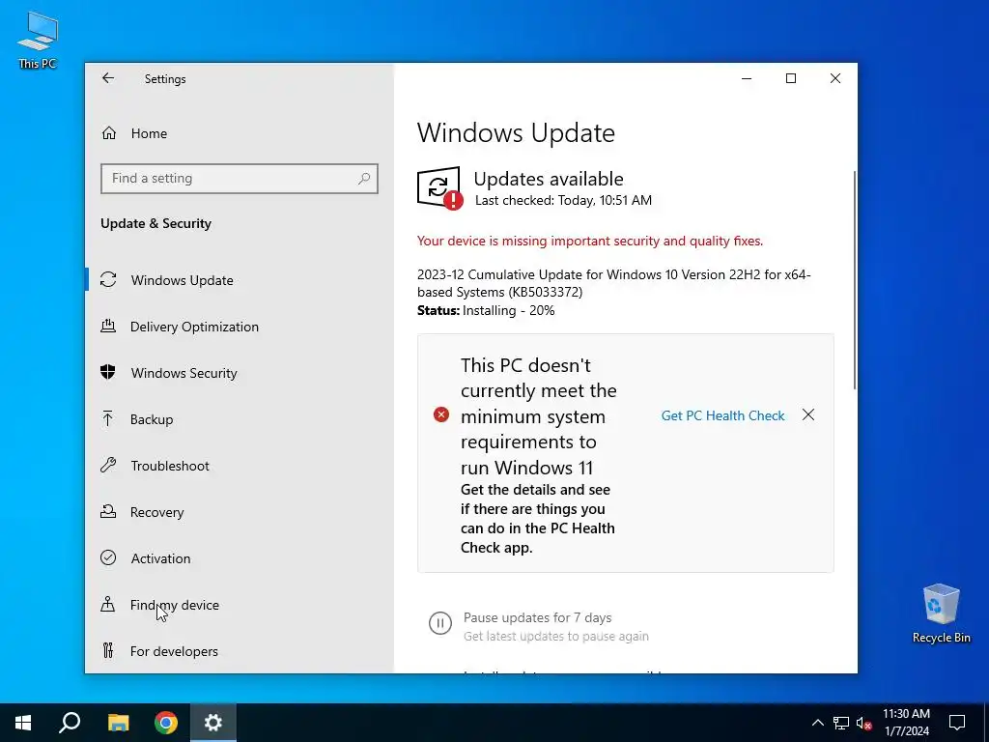Viewport: 989px width, 742px height.
Task: Click the For developers tools icon
Action: click(x=108, y=650)
